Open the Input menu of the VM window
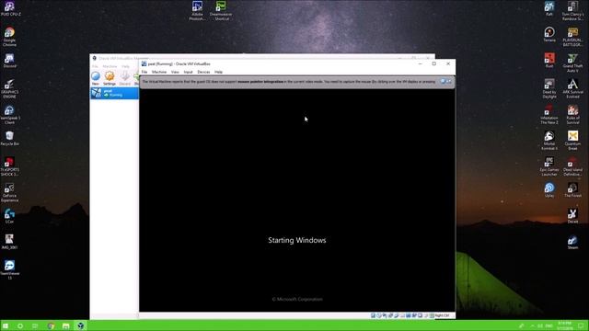589x331 pixels. [x=188, y=72]
